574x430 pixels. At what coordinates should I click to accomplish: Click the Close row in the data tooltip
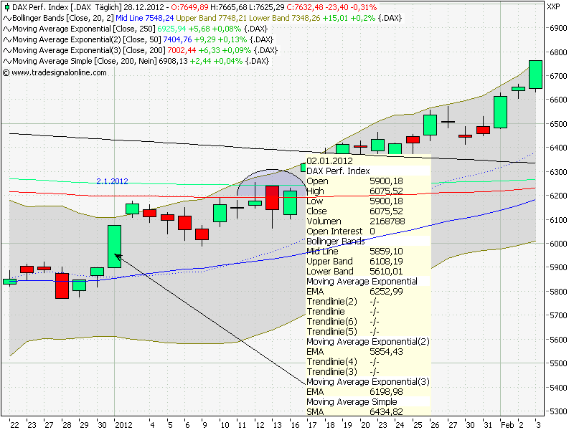(x=368, y=211)
